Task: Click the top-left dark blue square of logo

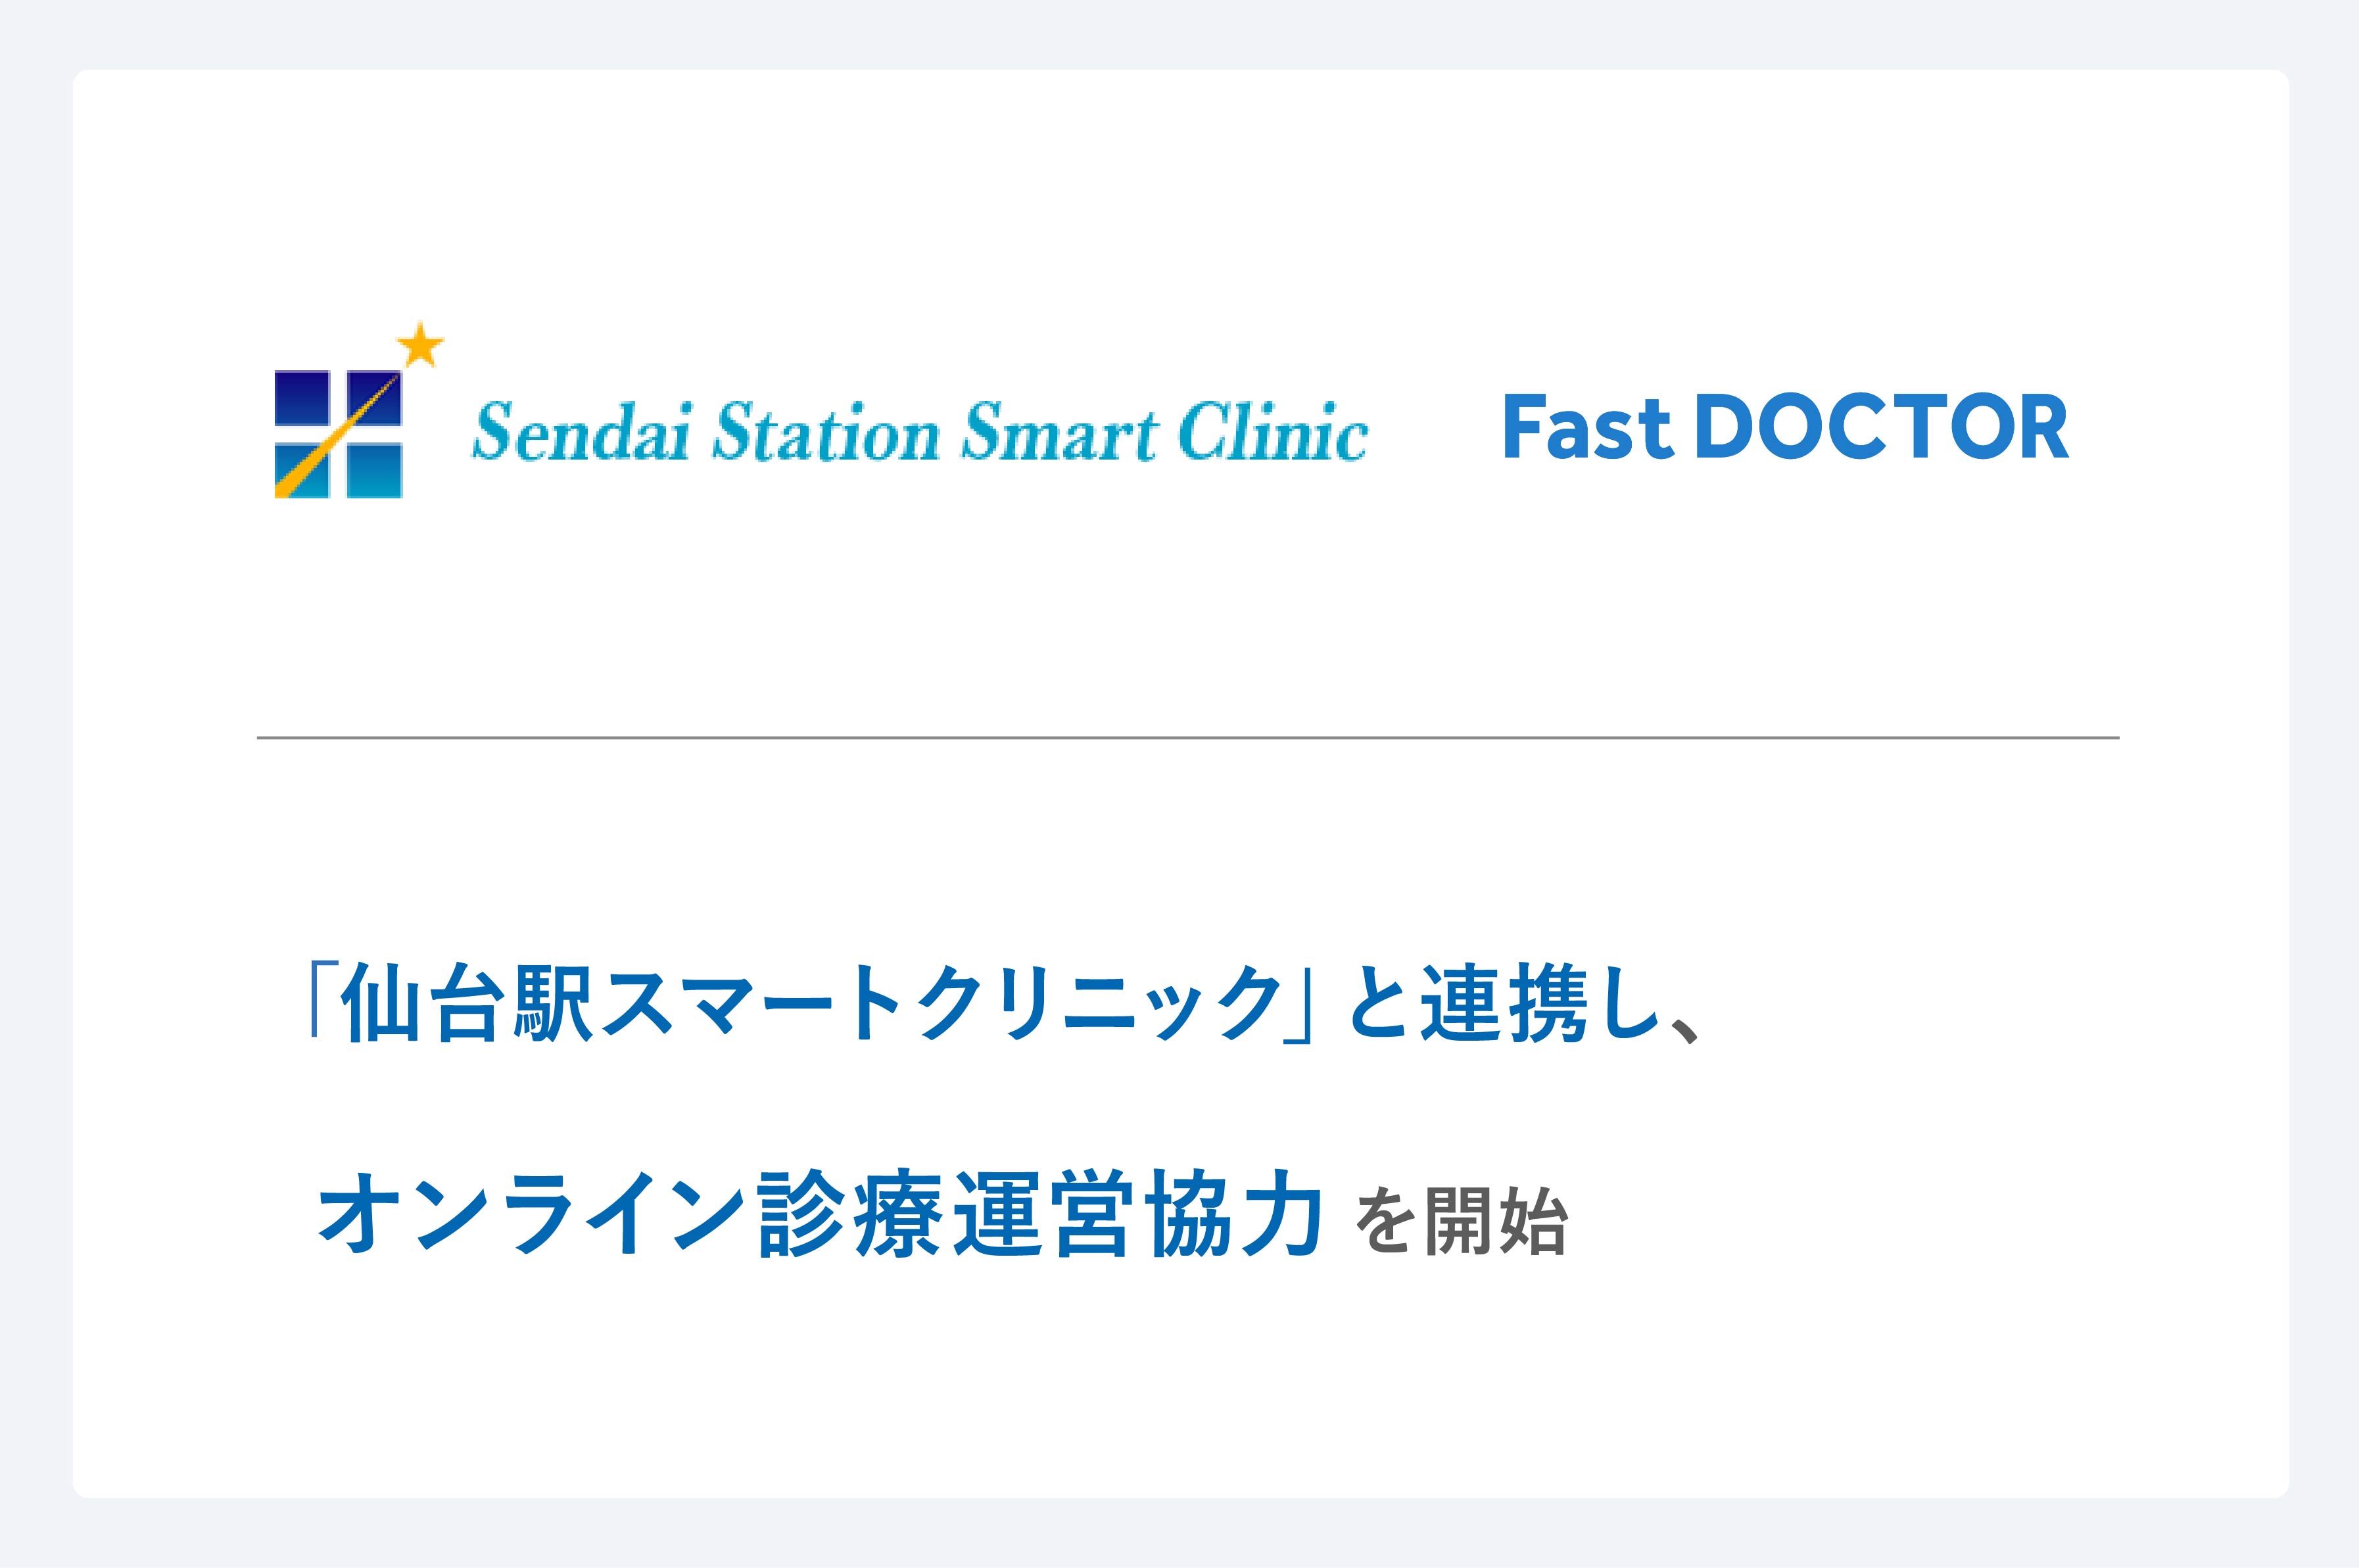Action: [x=302, y=398]
